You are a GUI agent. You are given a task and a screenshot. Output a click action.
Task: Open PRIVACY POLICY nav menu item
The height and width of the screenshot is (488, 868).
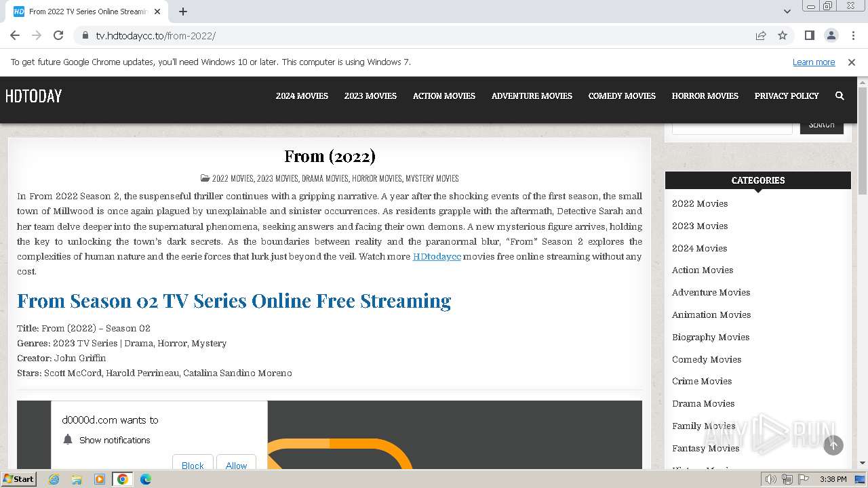click(787, 96)
